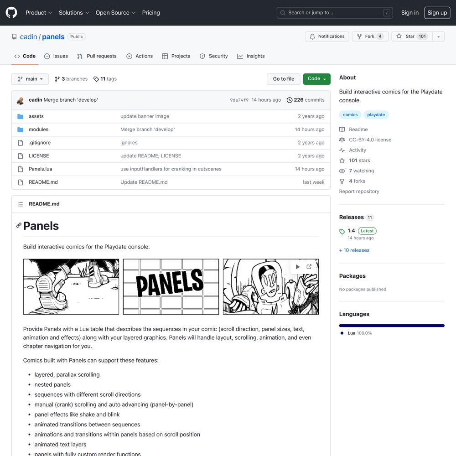Show the + 10 releases link
The image size is (456, 456).
pos(354,250)
